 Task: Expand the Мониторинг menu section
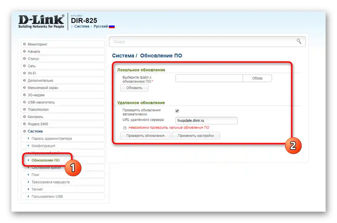(63, 44)
